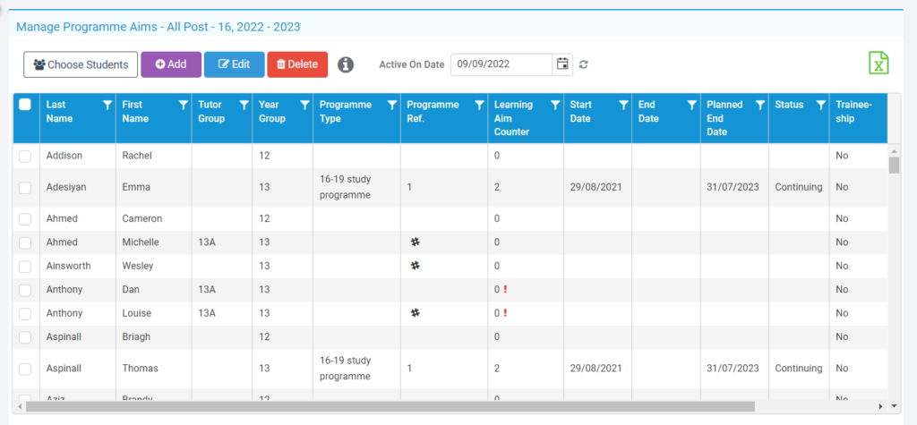917x425 pixels.
Task: Filter the Start Date column
Action: coord(624,106)
